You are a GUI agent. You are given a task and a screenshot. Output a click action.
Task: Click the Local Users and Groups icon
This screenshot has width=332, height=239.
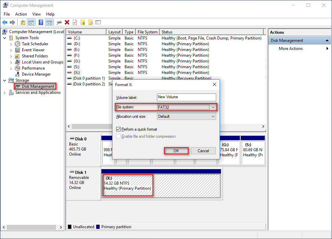pos(18,62)
